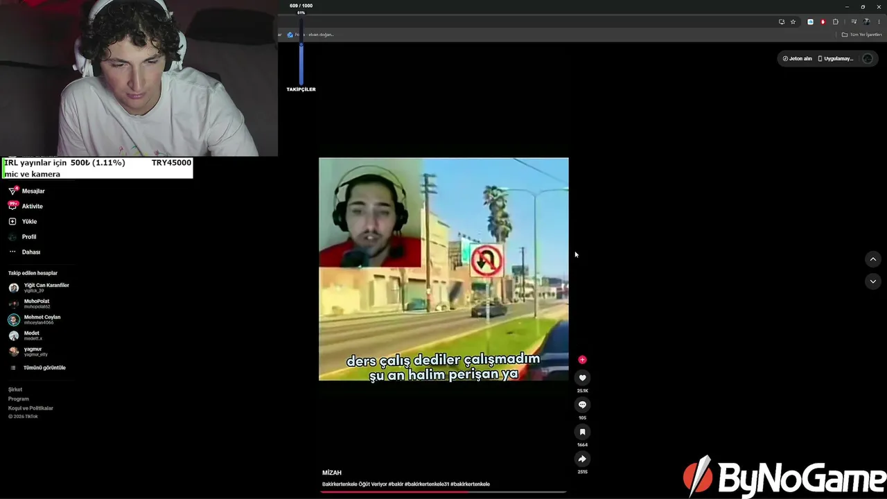Go to the next video with down chevron
The image size is (887, 499).
click(x=873, y=281)
